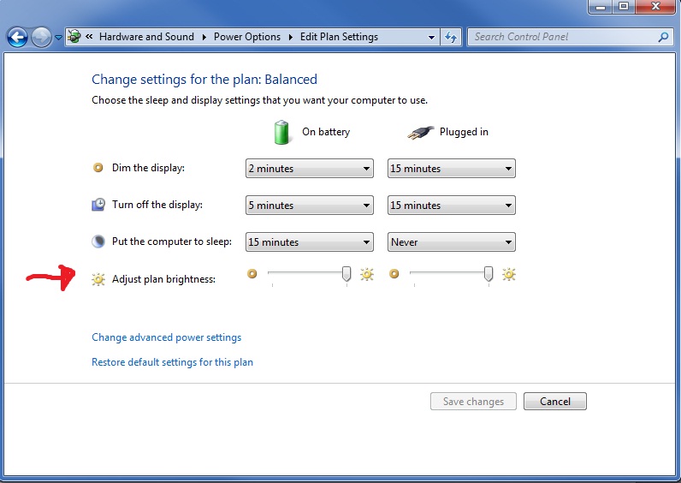Click the Cancel button
The height and width of the screenshot is (483, 681).
(x=555, y=402)
